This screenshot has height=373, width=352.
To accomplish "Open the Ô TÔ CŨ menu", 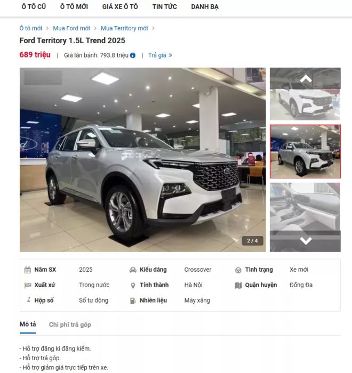I will click(34, 7).
